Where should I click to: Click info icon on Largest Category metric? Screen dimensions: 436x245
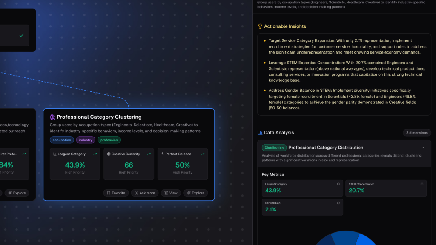point(338,184)
